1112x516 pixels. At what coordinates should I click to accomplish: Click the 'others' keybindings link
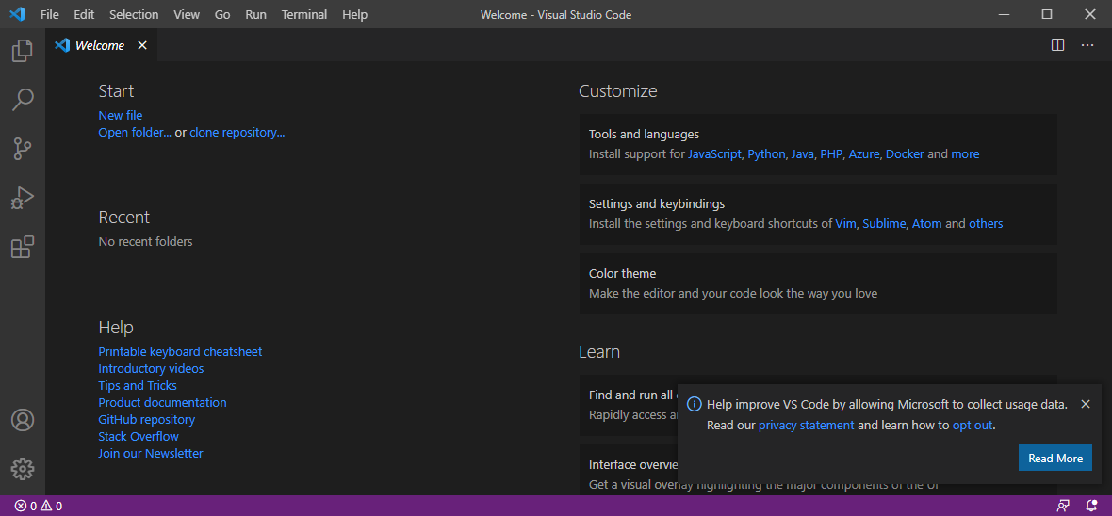[x=986, y=223]
